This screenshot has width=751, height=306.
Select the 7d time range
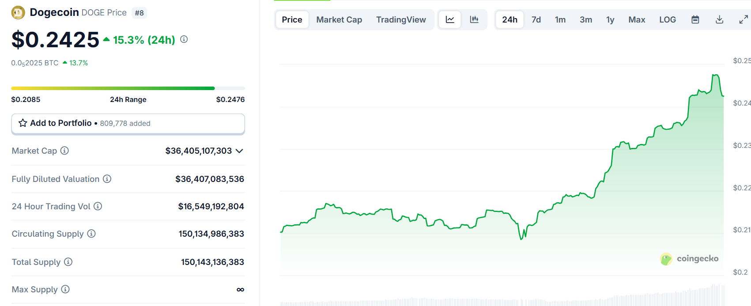coord(536,19)
